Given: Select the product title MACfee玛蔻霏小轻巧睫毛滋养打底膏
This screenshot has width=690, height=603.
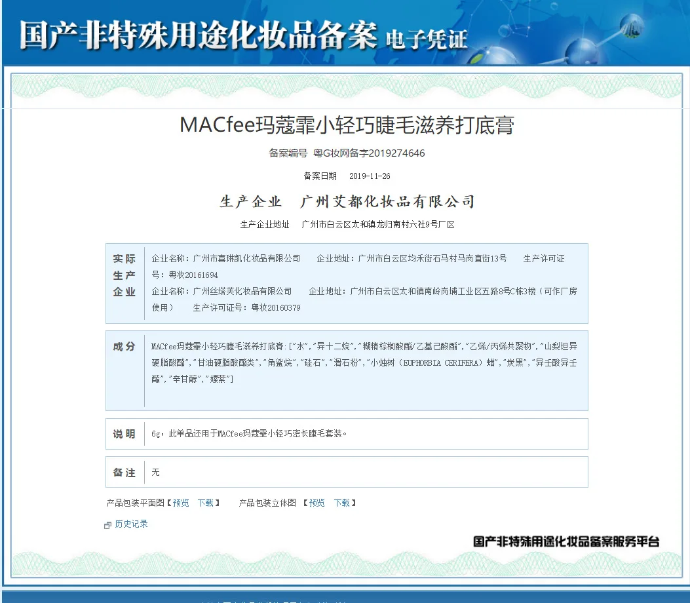Looking at the screenshot, I should (347, 125).
